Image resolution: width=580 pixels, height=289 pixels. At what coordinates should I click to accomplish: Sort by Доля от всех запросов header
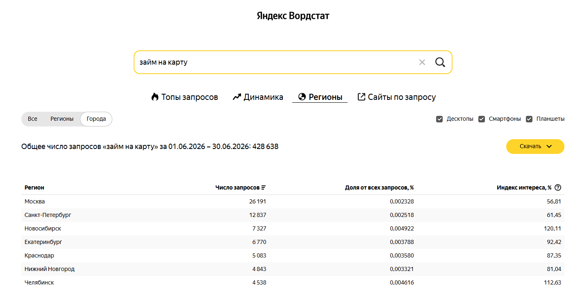pos(379,187)
